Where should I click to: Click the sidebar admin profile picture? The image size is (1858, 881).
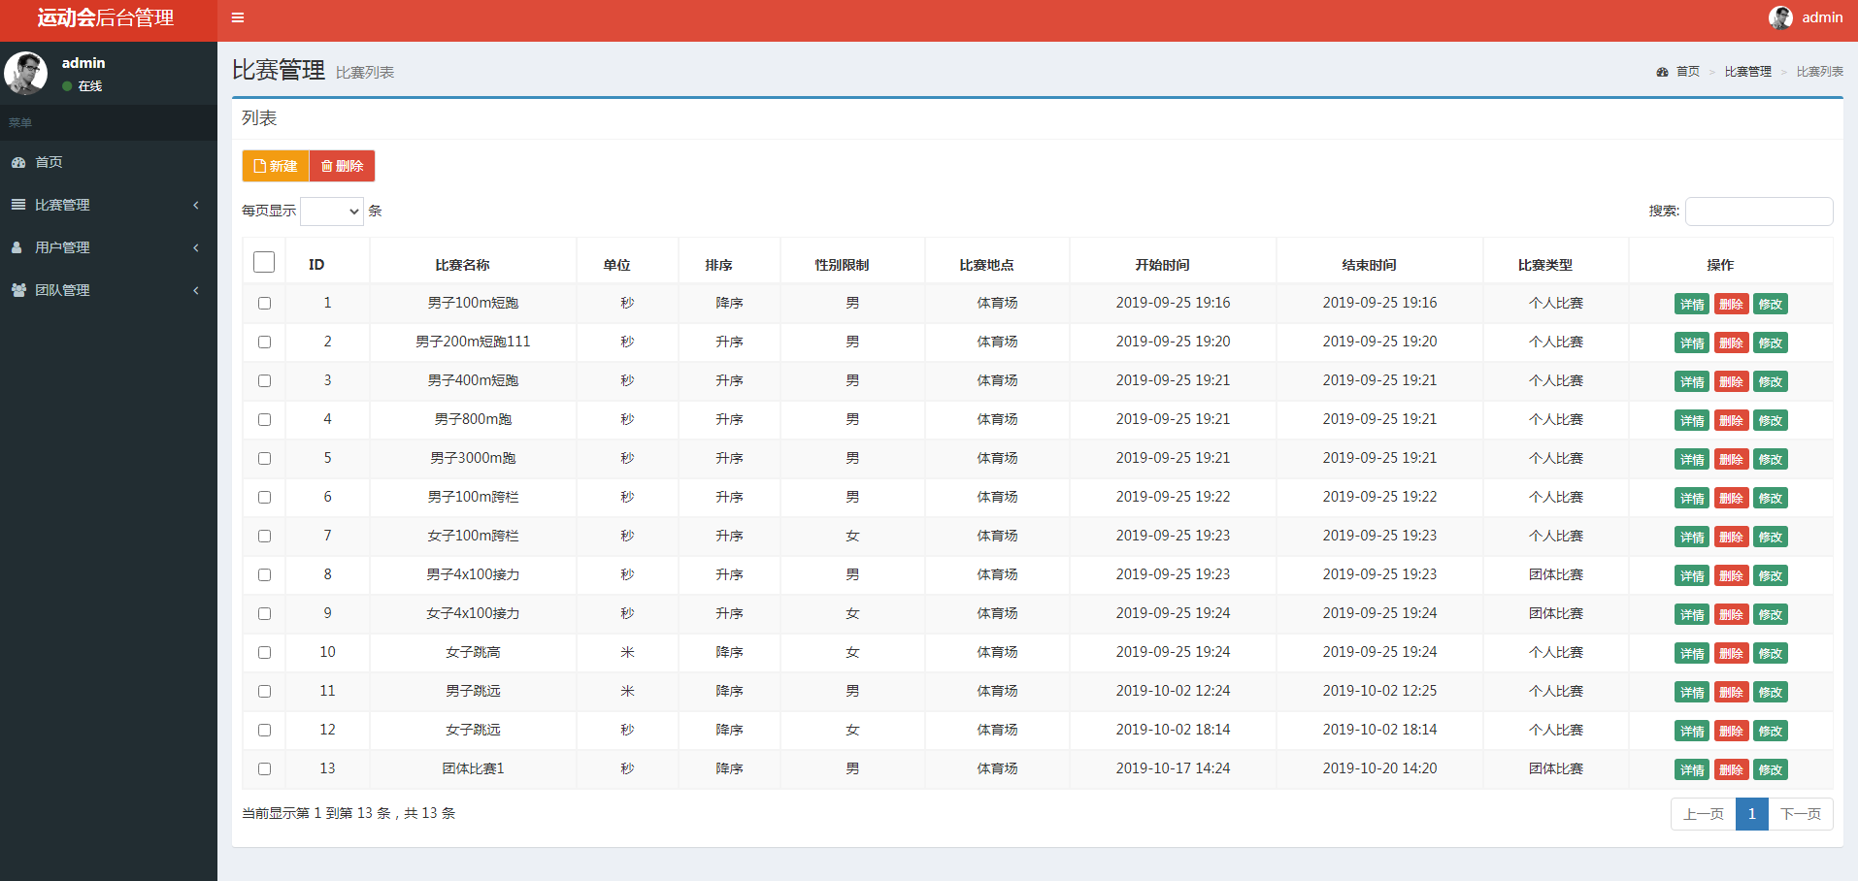pos(26,73)
